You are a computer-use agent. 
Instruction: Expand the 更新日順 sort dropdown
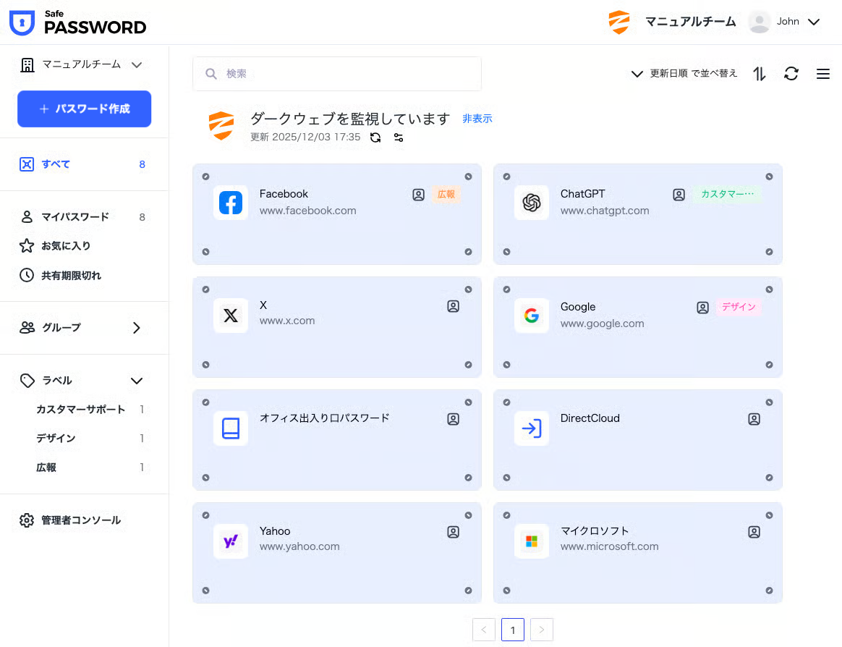[684, 74]
